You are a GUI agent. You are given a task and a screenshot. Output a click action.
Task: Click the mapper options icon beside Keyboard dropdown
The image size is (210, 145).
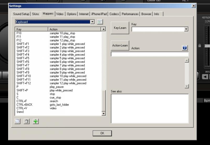click(100, 22)
